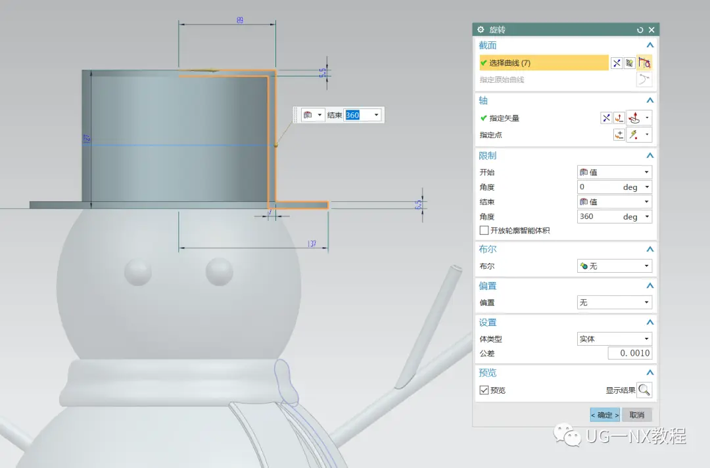Image resolution: width=710 pixels, height=468 pixels.
Task: Open the vector dialog icon beside 指定矢量
Action: click(619, 118)
